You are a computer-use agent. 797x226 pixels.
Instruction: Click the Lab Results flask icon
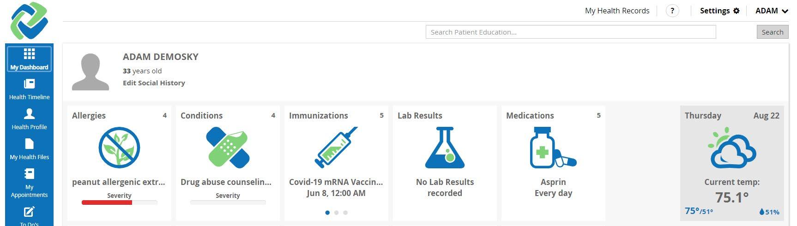point(445,148)
